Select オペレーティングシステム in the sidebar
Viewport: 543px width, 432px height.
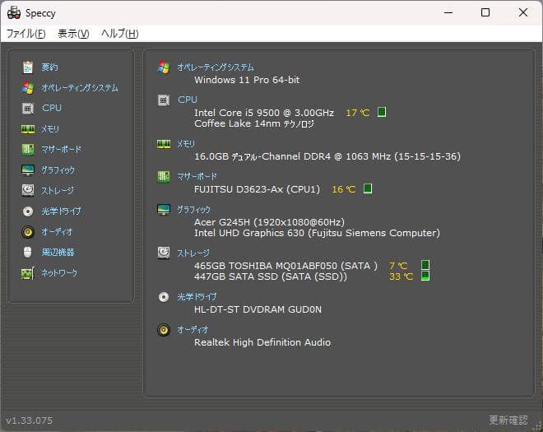click(80, 88)
